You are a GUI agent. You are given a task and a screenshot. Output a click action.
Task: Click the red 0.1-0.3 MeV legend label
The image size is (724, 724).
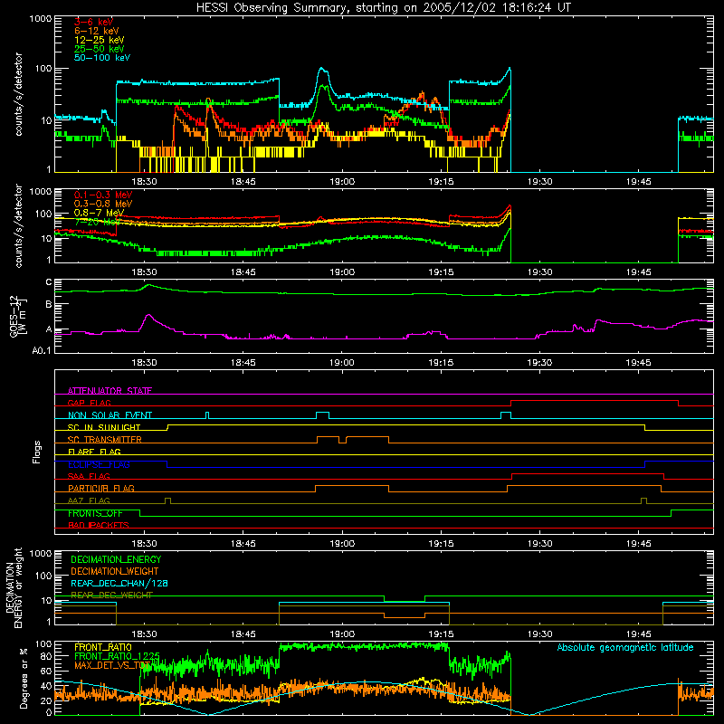coord(103,195)
